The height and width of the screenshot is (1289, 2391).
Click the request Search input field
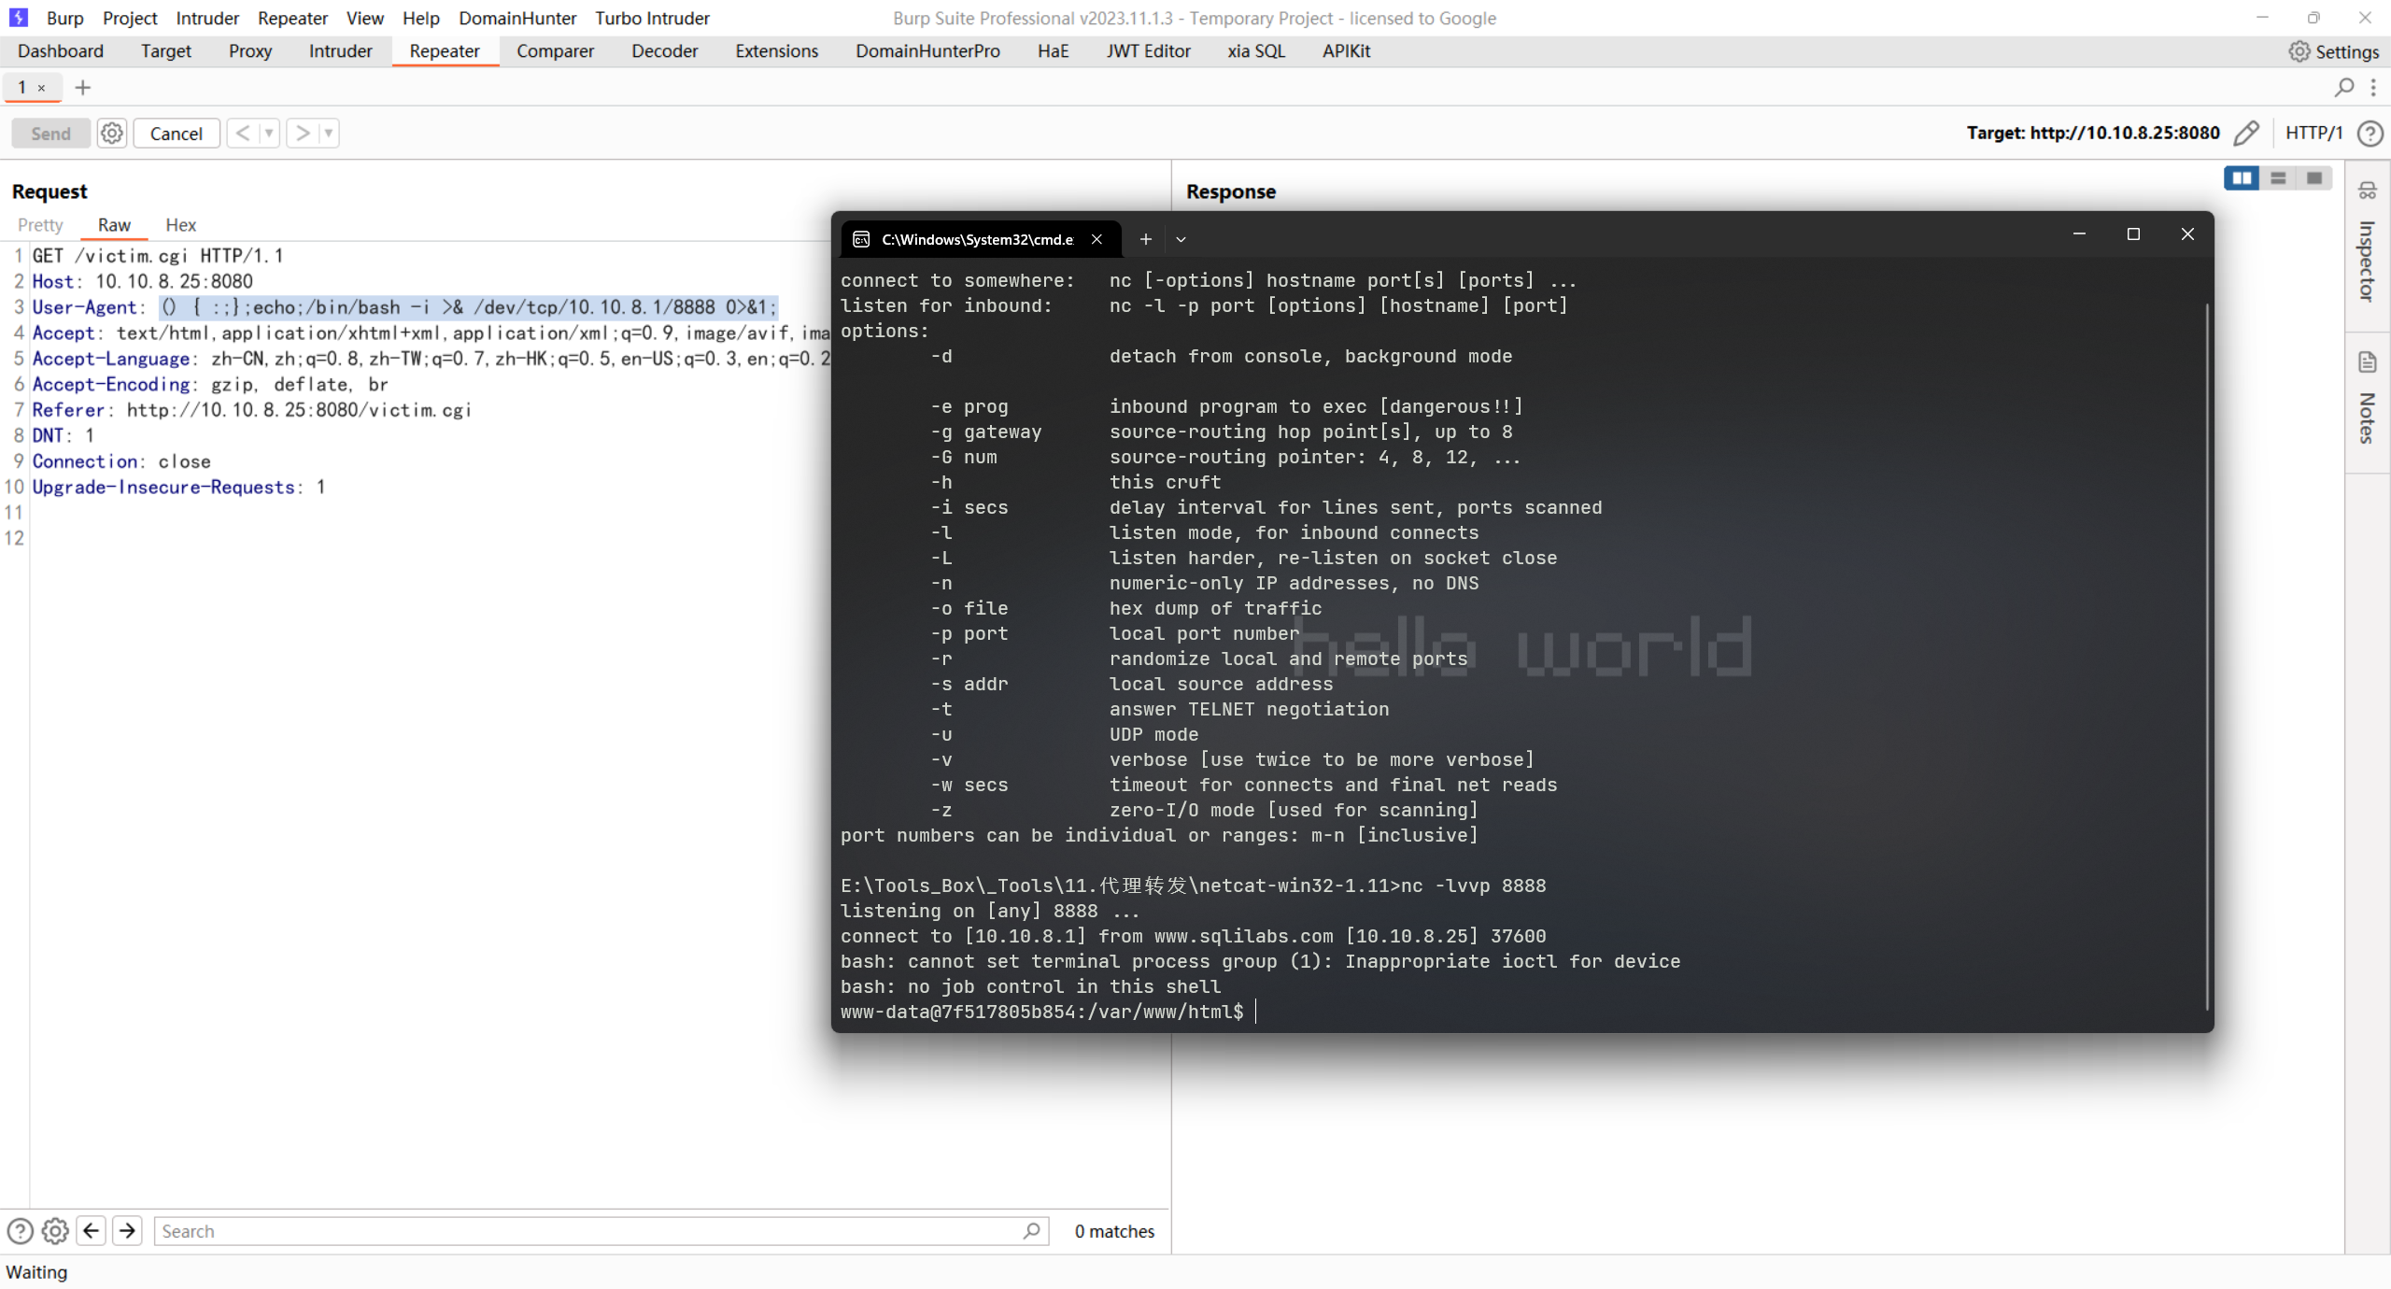point(601,1231)
